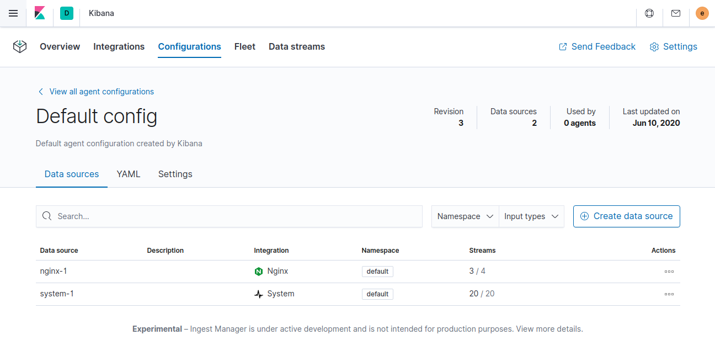Click the 3/4 streams count for nginx-1

pyautogui.click(x=477, y=271)
